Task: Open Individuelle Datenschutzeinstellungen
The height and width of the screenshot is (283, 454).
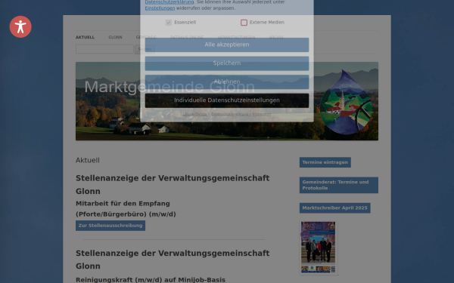Action: [x=227, y=100]
